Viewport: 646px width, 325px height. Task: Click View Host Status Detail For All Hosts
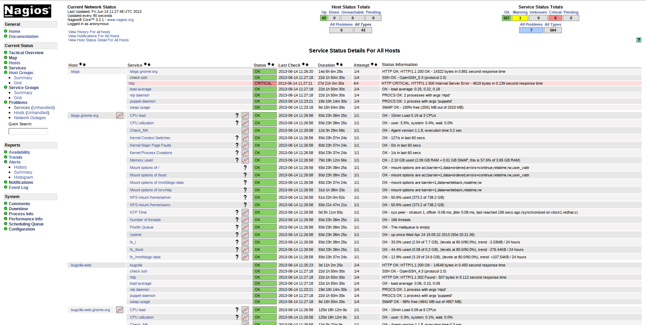98,40
